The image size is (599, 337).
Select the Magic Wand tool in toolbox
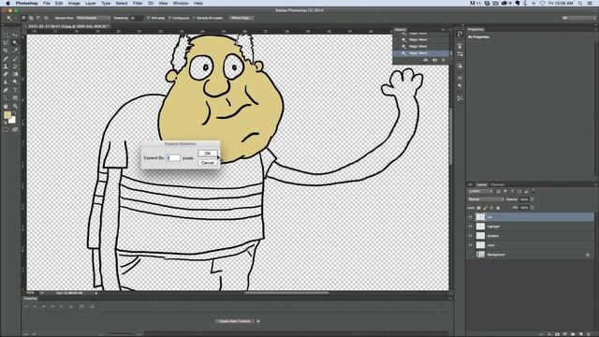pyautogui.click(x=15, y=43)
